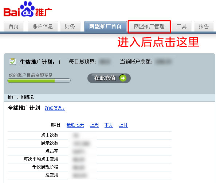
Task: Select the 昨日 time range
Action: pyautogui.click(x=56, y=125)
